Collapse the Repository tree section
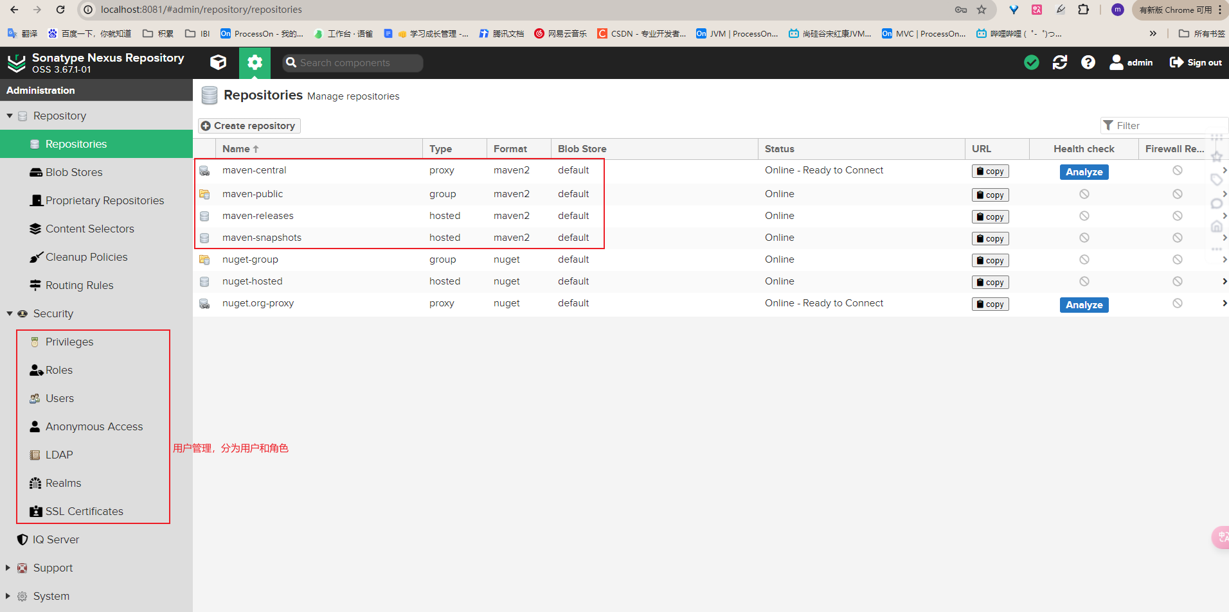The width and height of the screenshot is (1229, 612). point(10,116)
